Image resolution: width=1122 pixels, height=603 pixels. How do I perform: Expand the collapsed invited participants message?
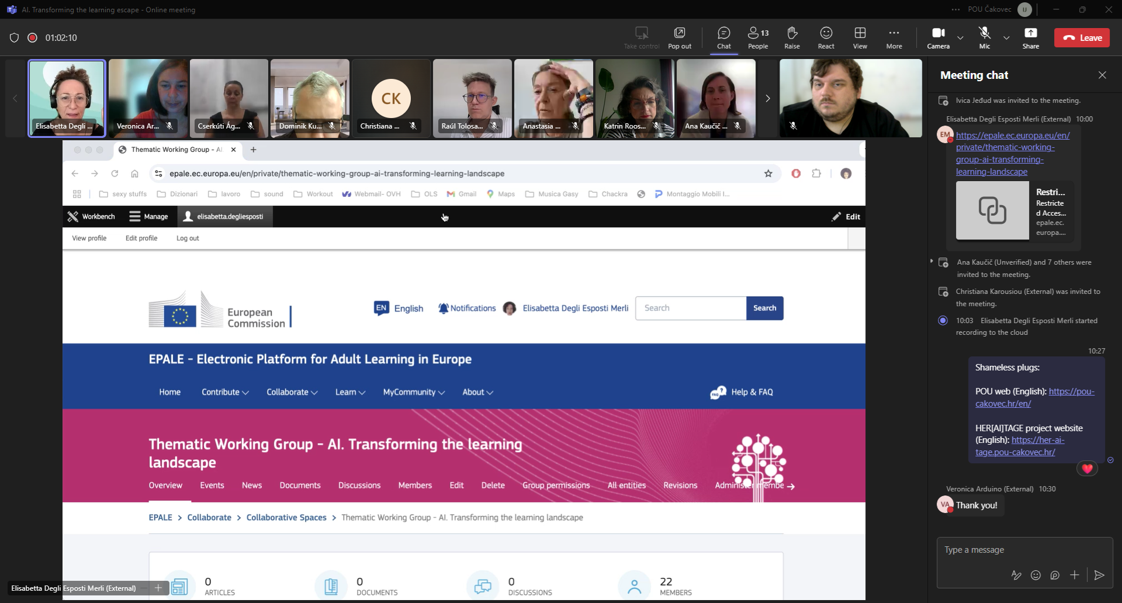(x=931, y=261)
